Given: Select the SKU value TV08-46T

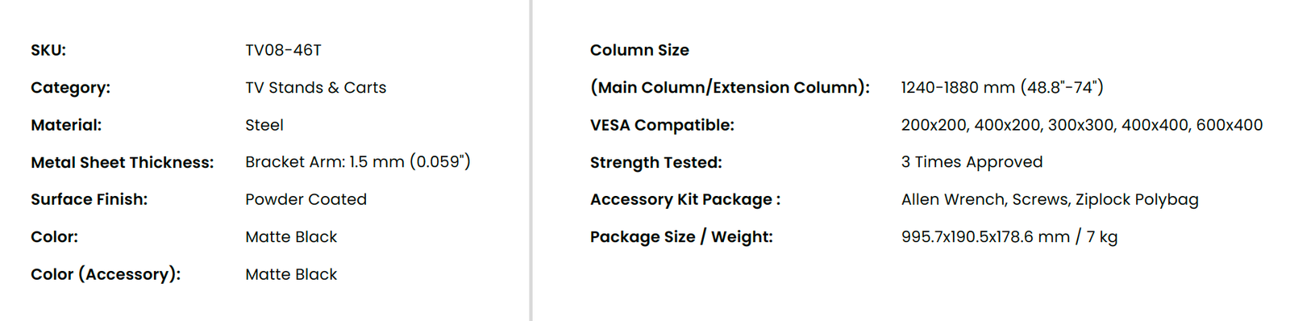Looking at the screenshot, I should (x=283, y=50).
